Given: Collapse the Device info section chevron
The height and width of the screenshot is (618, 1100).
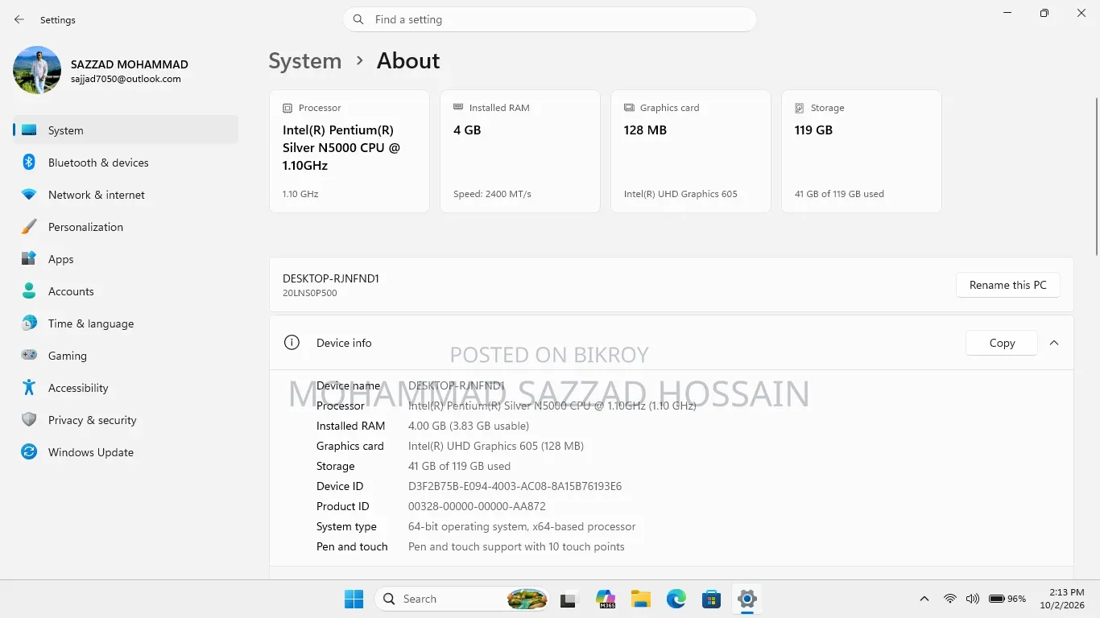Looking at the screenshot, I should pyautogui.click(x=1054, y=343).
